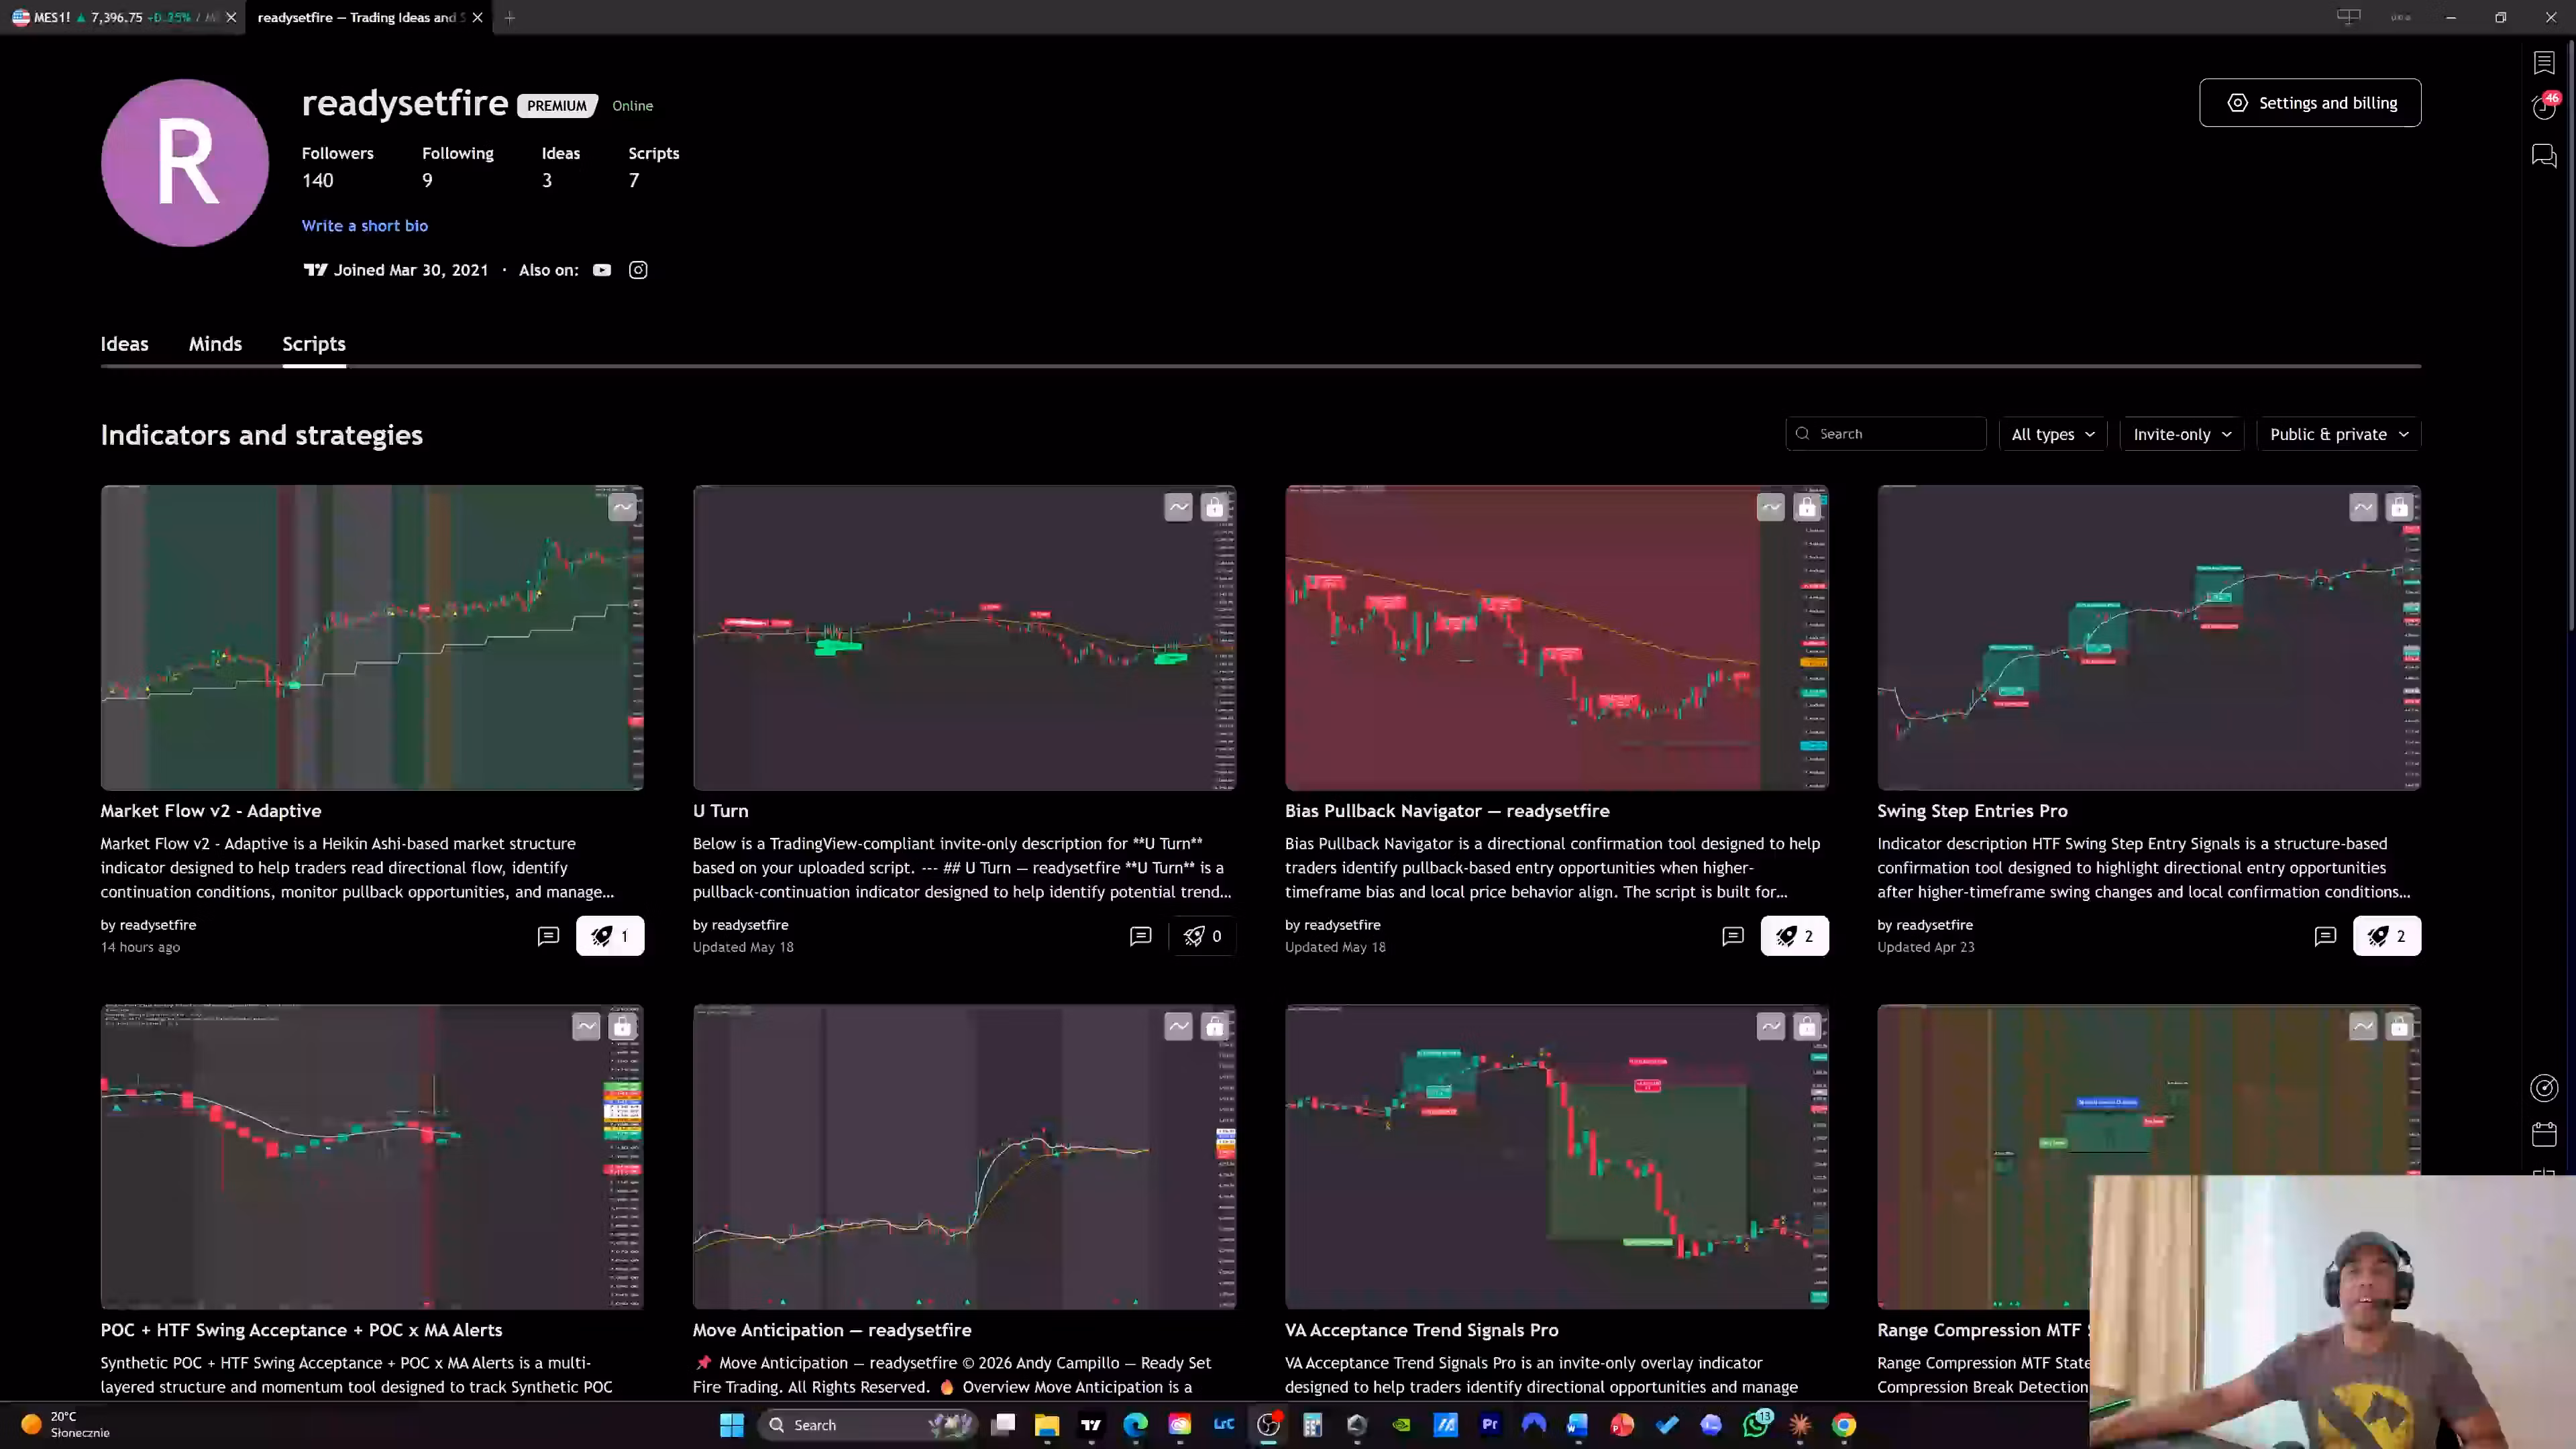This screenshot has height=1449, width=2576.
Task: Open a new tab with the plus button
Action: pos(510,17)
